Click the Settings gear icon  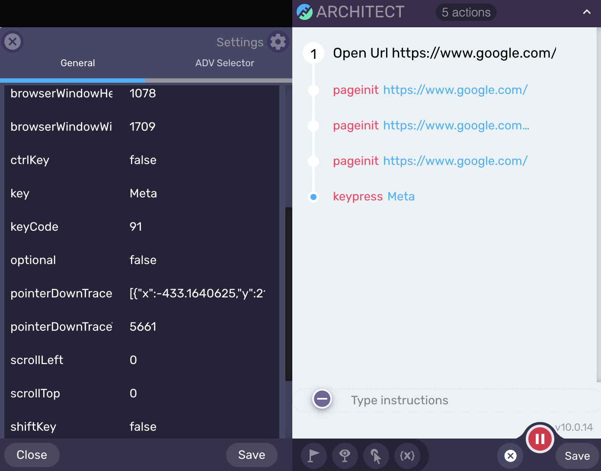pyautogui.click(x=278, y=42)
